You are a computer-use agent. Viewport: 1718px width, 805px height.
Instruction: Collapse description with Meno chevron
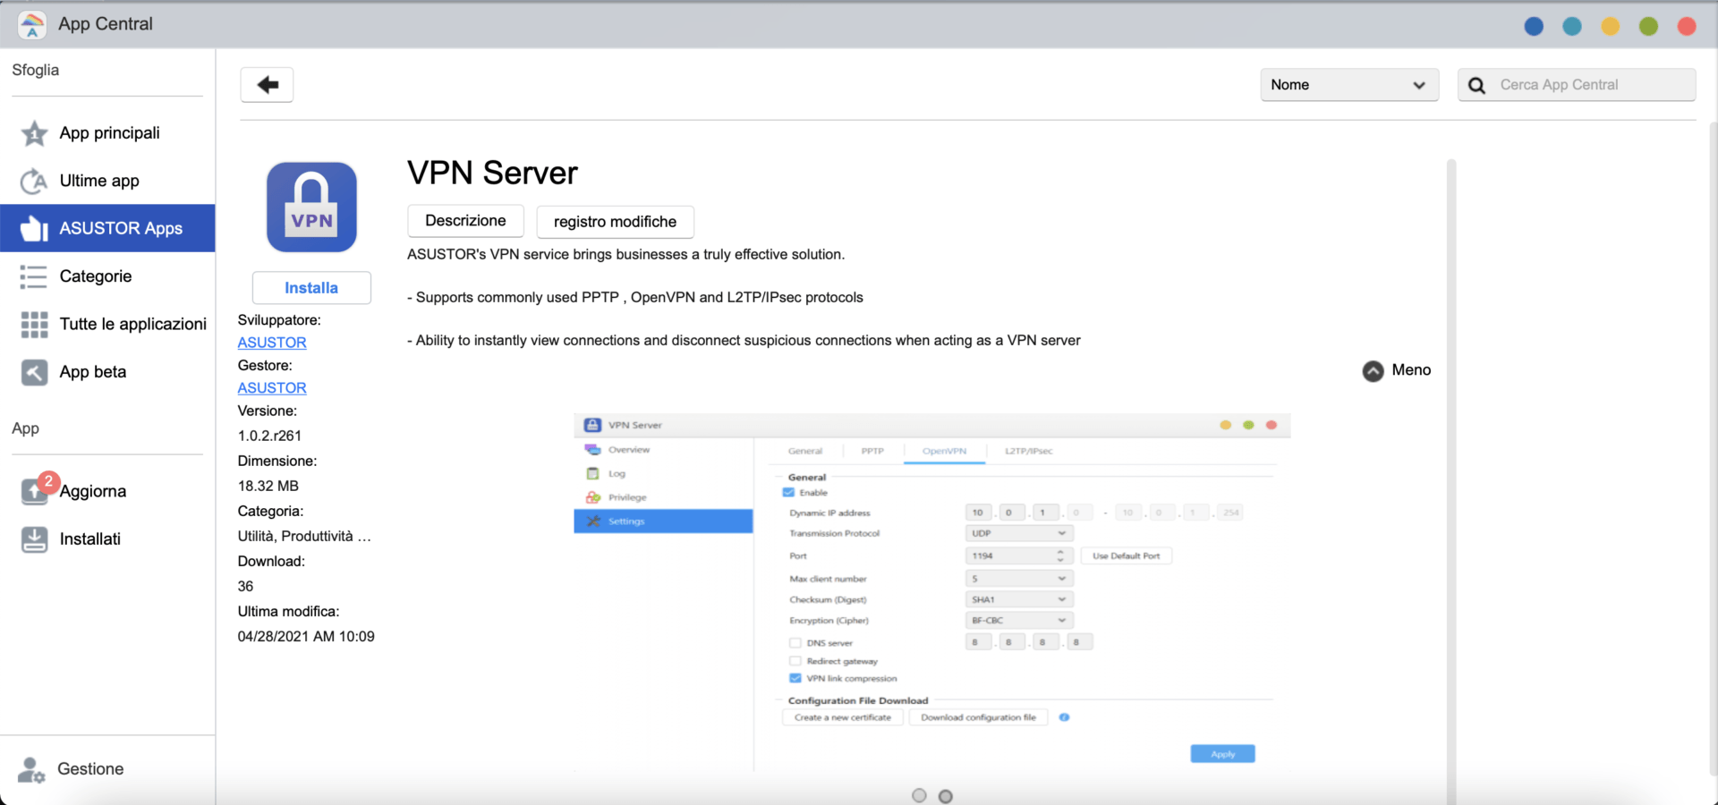(1373, 370)
